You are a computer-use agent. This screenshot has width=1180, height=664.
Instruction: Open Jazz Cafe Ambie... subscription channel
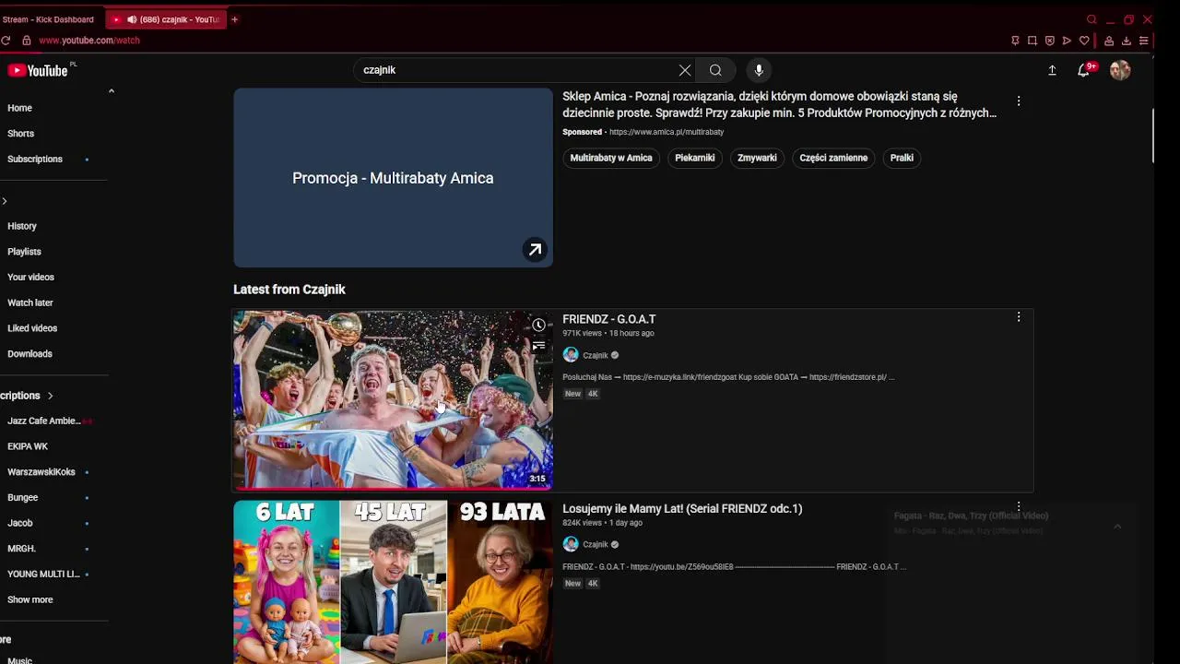click(44, 421)
